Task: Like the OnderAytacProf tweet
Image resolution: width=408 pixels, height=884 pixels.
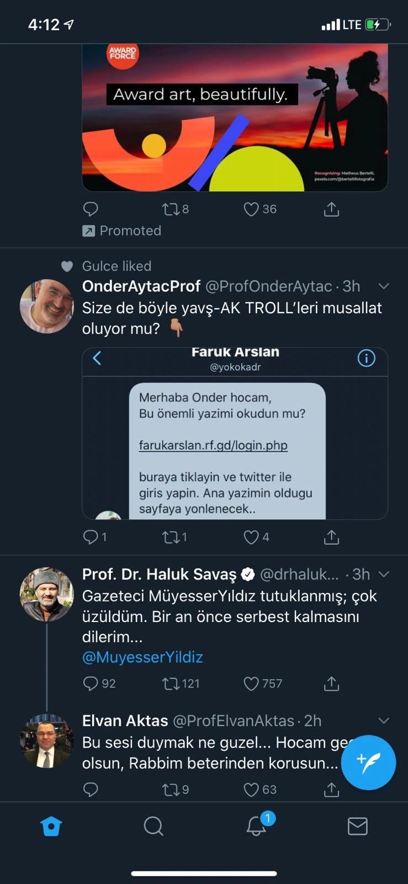Action: (x=251, y=537)
